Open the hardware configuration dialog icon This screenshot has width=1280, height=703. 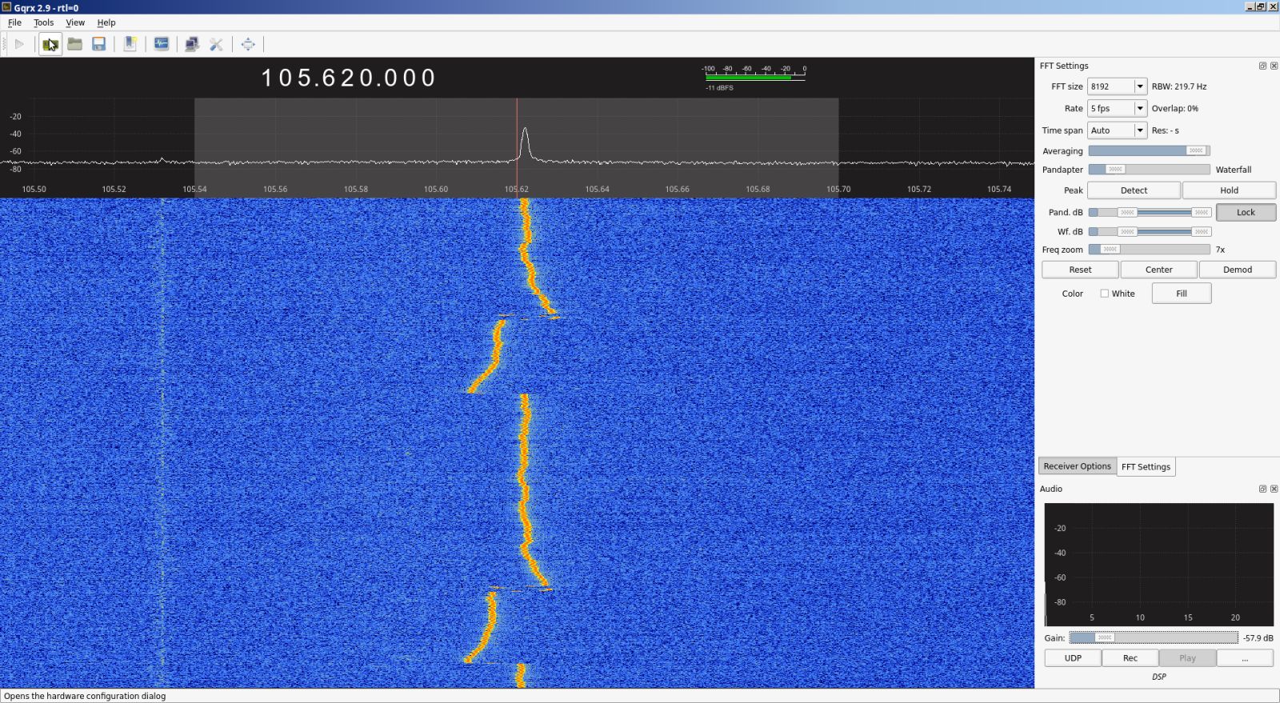(x=50, y=44)
